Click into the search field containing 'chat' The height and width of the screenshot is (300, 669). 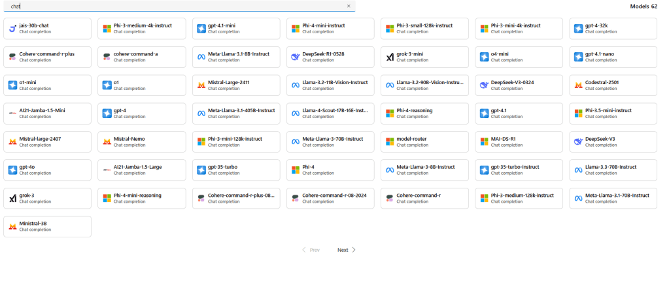177,6
